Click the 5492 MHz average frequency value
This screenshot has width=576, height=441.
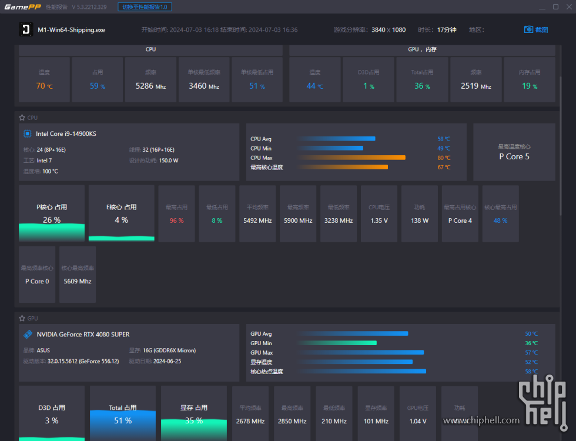pyautogui.click(x=257, y=220)
